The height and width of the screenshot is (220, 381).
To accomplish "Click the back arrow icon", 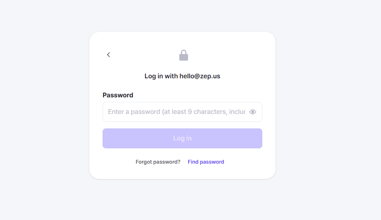I will click(108, 55).
